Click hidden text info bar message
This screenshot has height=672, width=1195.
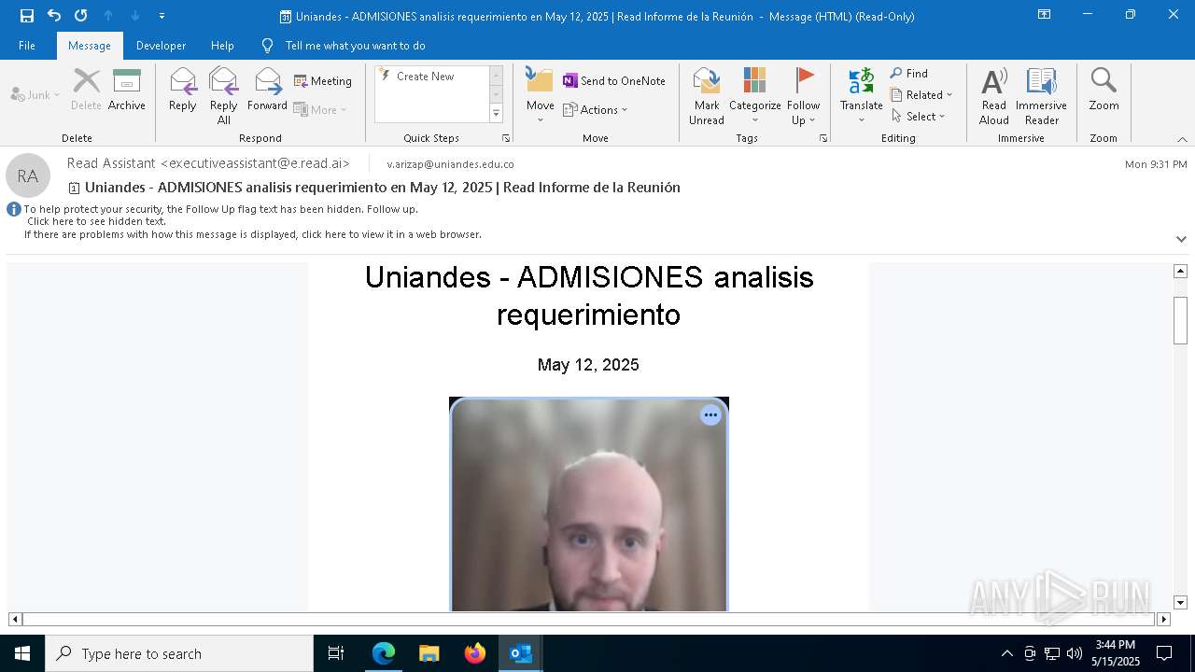[97, 221]
